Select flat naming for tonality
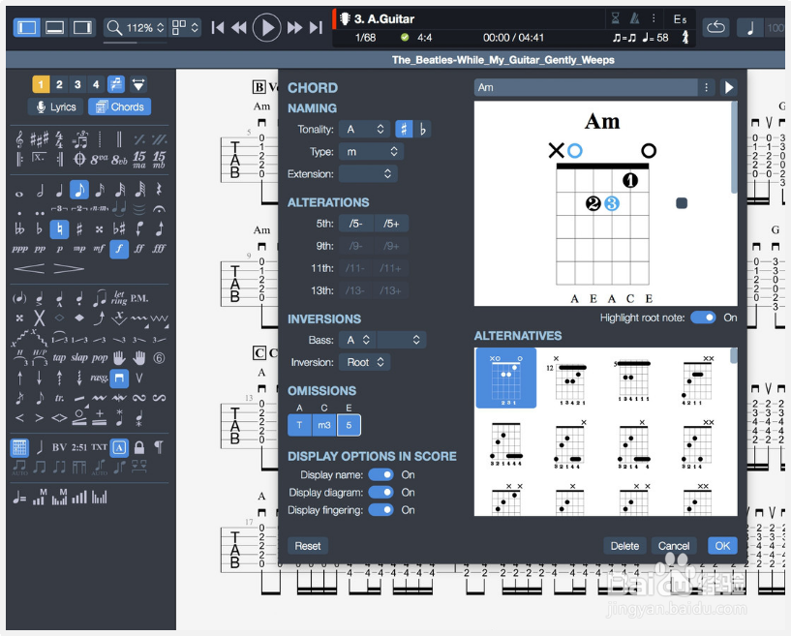 (423, 130)
